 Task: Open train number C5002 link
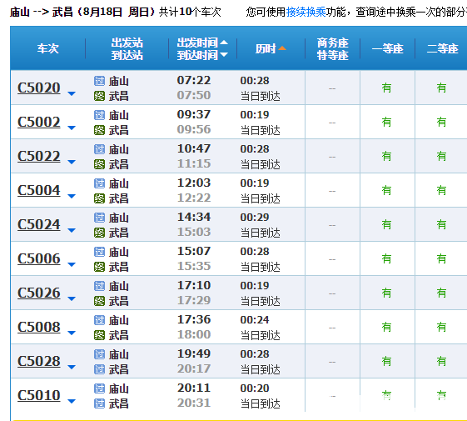(x=39, y=122)
